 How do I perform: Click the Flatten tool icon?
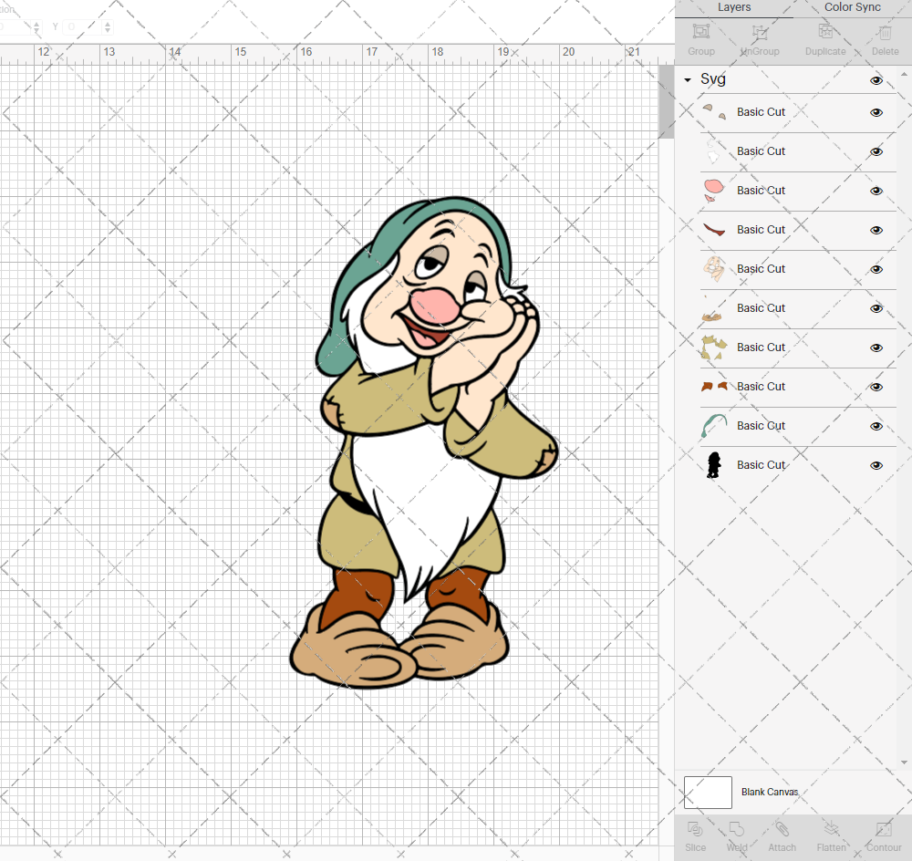point(831,829)
